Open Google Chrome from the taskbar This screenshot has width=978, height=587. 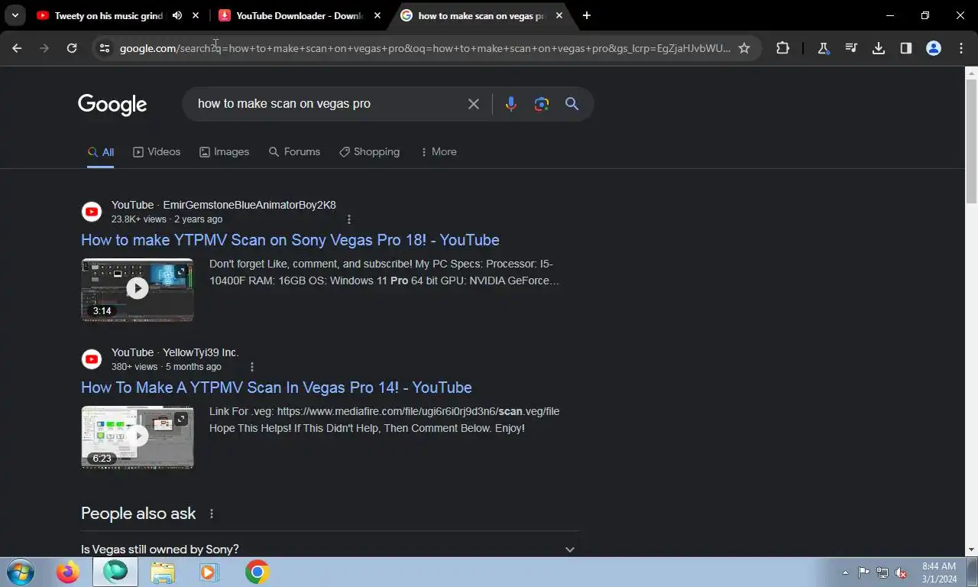(257, 572)
